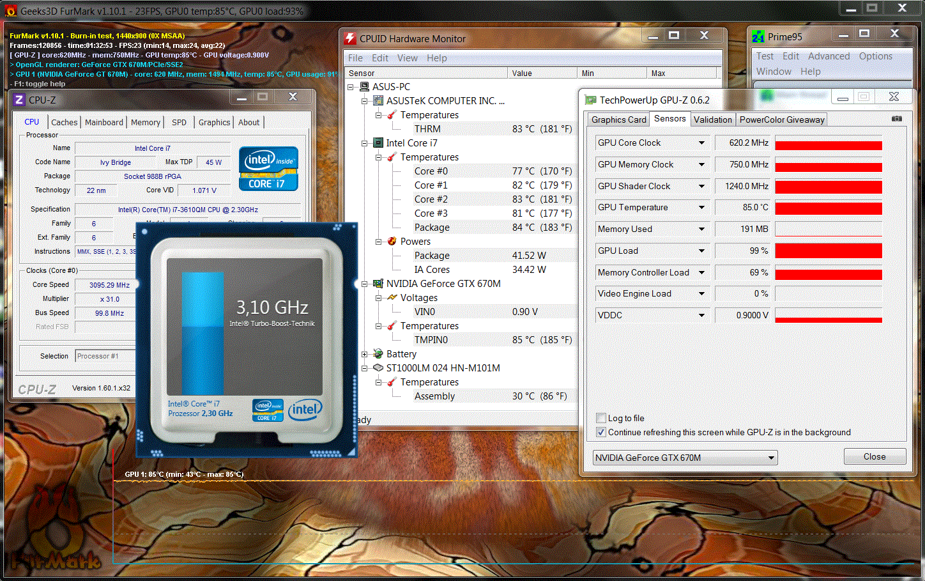Click the thermometer icon under ST1000LM 024 HN-M101M
Image resolution: width=925 pixels, height=581 pixels.
pos(392,382)
